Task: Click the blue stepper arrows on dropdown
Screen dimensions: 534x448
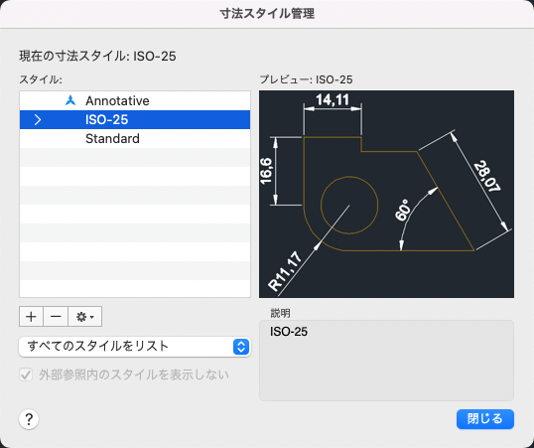Action: coord(241,347)
